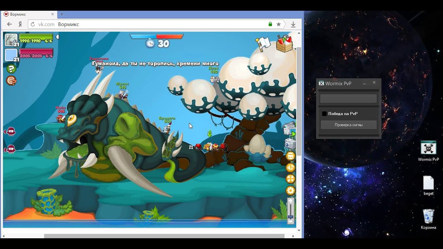Click the lower red worm marker at the game edge
This screenshot has height=249, width=443.
tap(11, 149)
